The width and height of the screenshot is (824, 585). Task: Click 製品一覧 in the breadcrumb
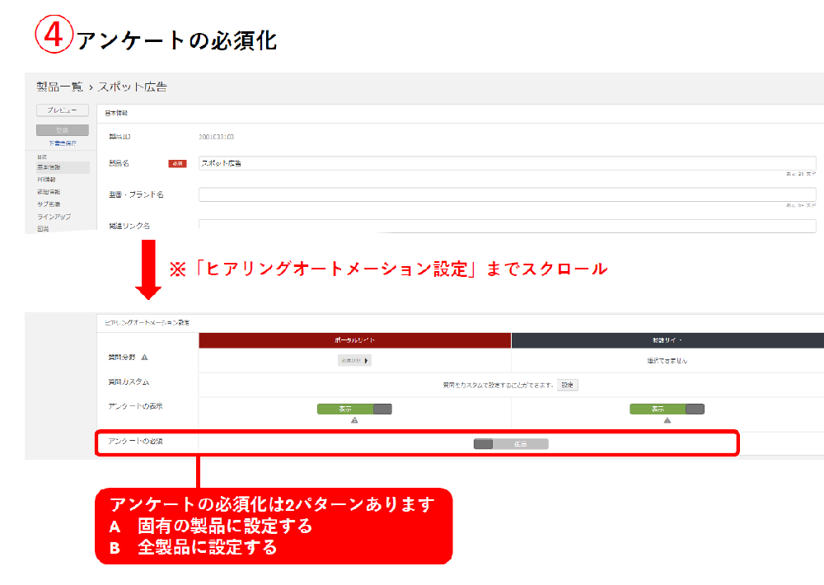(x=59, y=87)
